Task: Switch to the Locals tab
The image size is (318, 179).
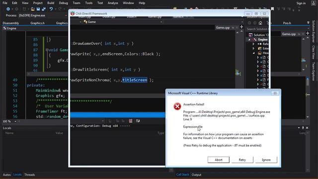Action: [17, 175]
